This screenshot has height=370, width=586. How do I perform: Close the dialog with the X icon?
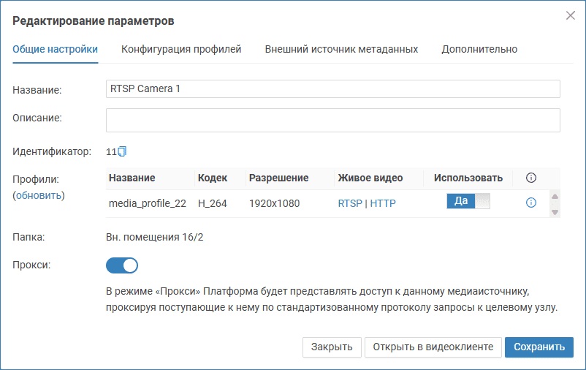571,15
